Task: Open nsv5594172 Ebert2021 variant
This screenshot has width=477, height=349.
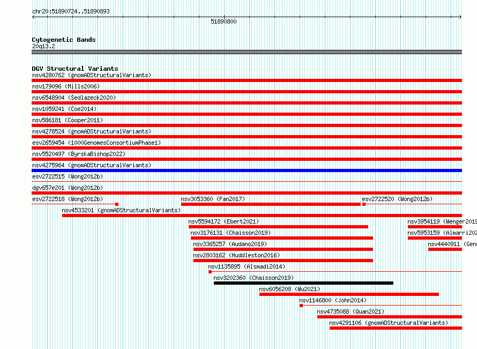Action: pos(223,221)
